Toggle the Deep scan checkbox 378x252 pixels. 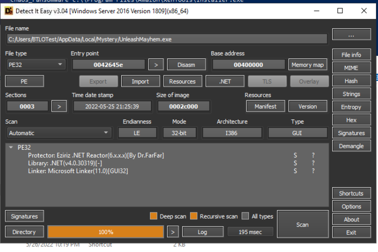tap(153, 216)
